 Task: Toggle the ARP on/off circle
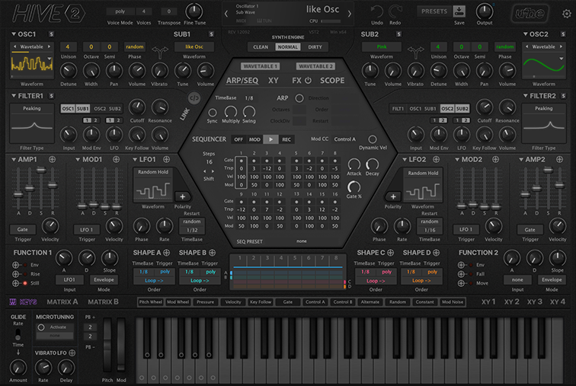point(299,98)
